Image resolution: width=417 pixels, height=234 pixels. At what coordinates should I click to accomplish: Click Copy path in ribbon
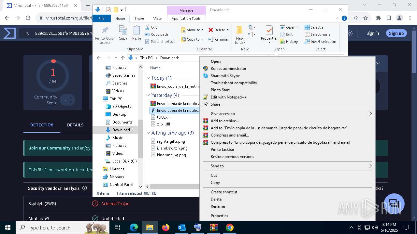pos(156,34)
